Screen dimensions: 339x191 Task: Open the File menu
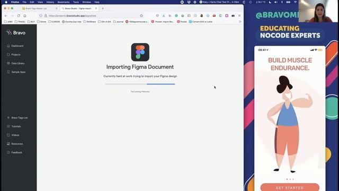pyautogui.click(x=24, y=2)
